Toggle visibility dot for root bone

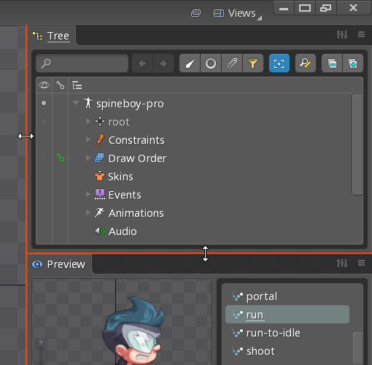point(44,121)
